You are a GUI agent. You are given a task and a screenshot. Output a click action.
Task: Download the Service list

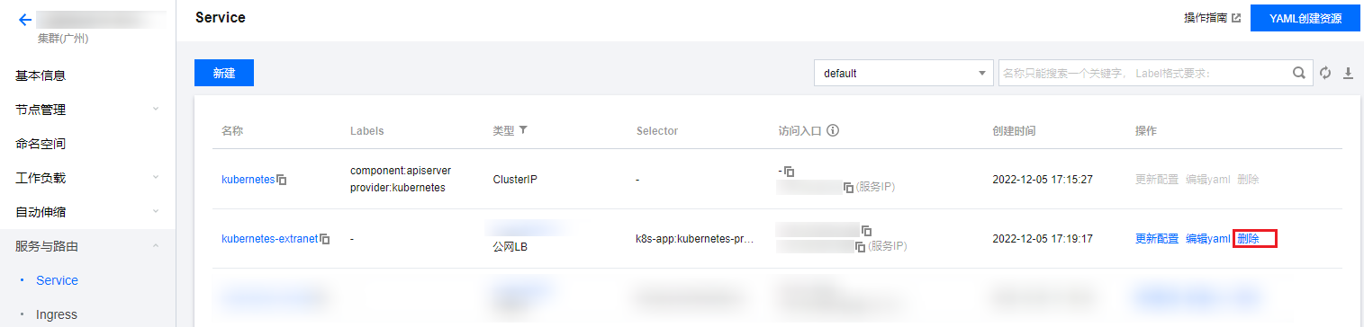(1349, 73)
